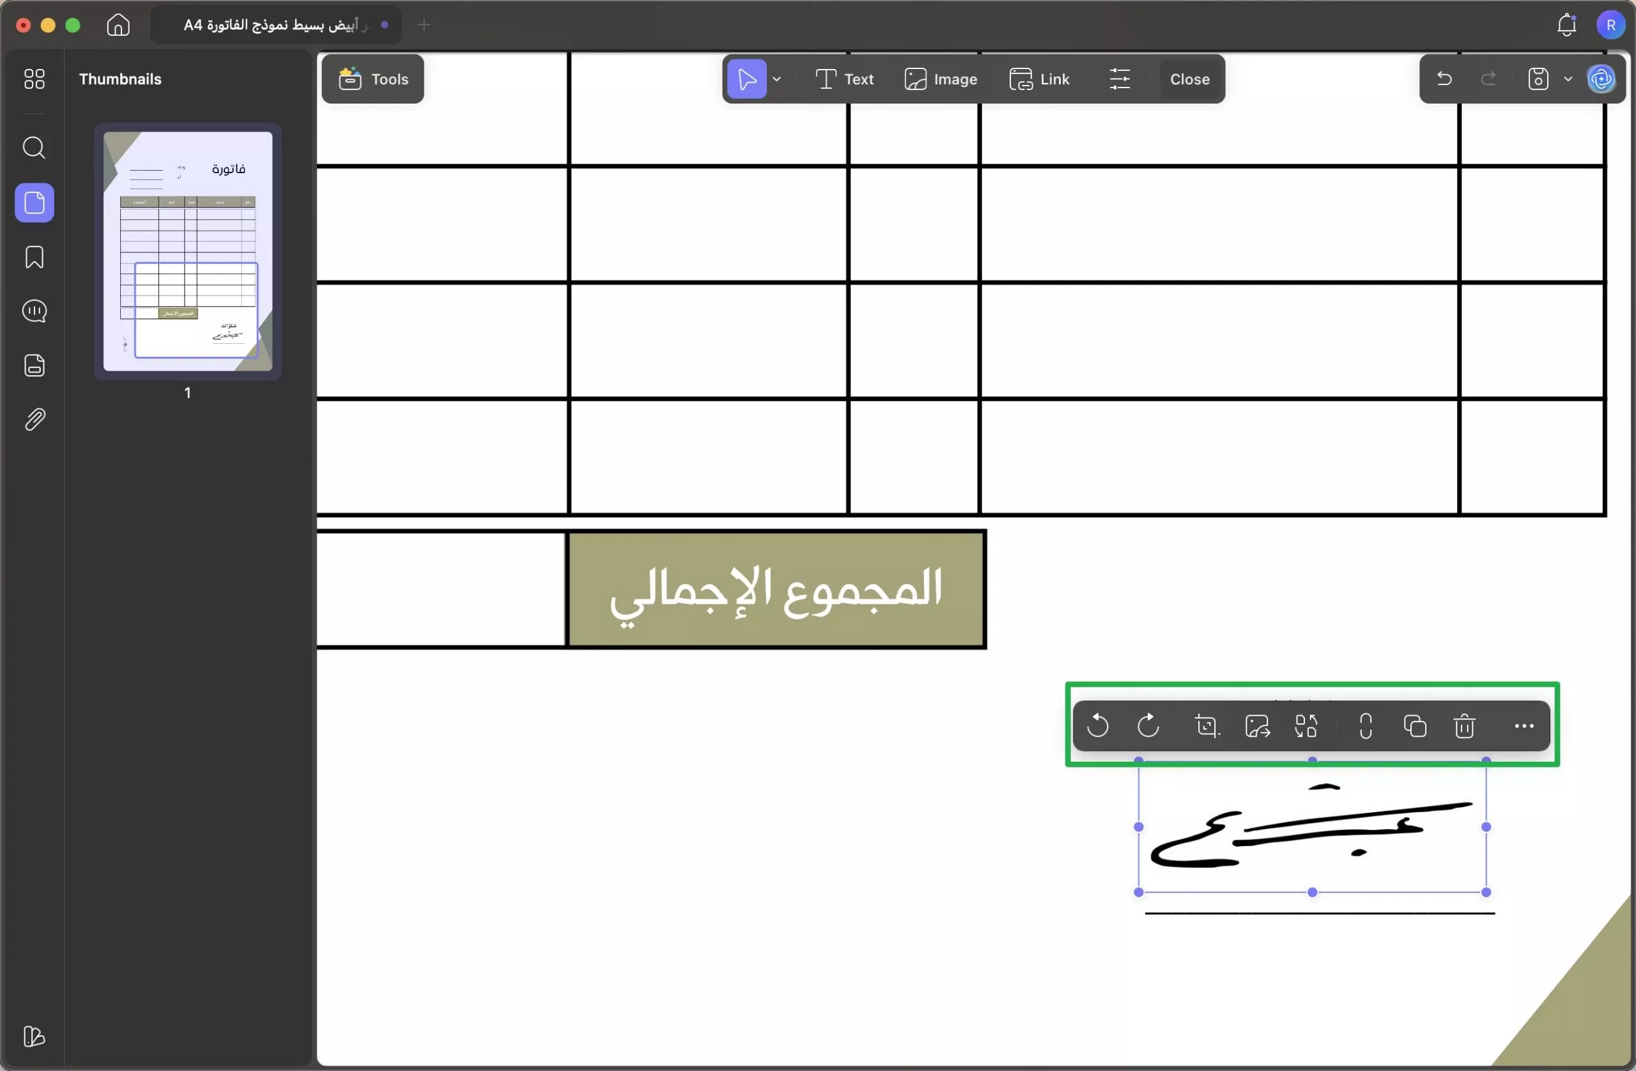Rotate signature image counterclockwise
The image size is (1636, 1071).
click(1098, 726)
